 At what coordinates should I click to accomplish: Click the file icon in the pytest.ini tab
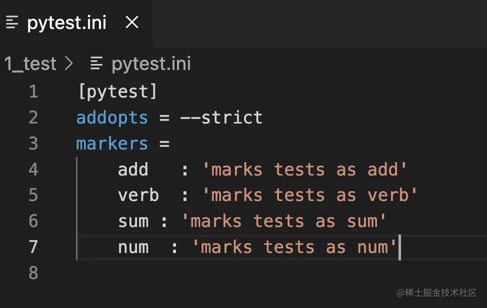[x=12, y=22]
